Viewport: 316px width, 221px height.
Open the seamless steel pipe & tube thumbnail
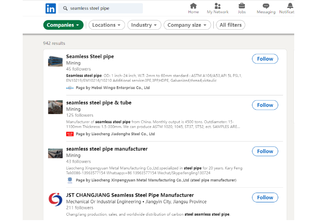click(x=56, y=107)
